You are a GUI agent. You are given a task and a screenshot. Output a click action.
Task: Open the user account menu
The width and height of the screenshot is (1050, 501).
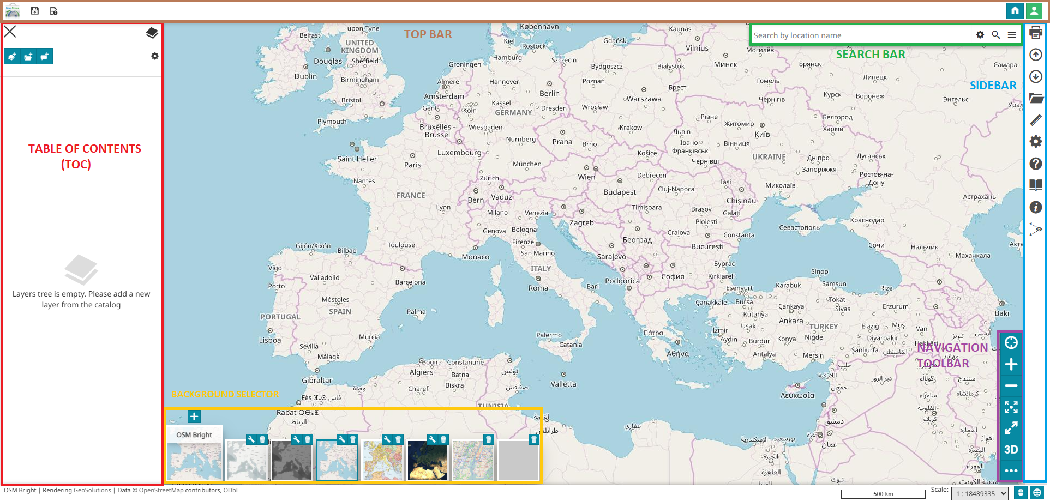(x=1034, y=11)
